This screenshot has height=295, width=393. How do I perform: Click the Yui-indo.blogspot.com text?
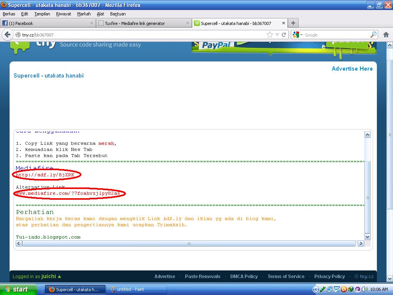pos(48,237)
